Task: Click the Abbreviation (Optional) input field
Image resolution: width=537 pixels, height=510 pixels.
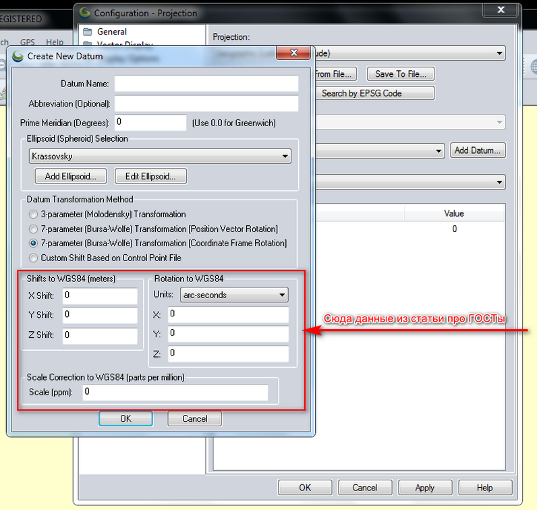Action: tap(206, 103)
